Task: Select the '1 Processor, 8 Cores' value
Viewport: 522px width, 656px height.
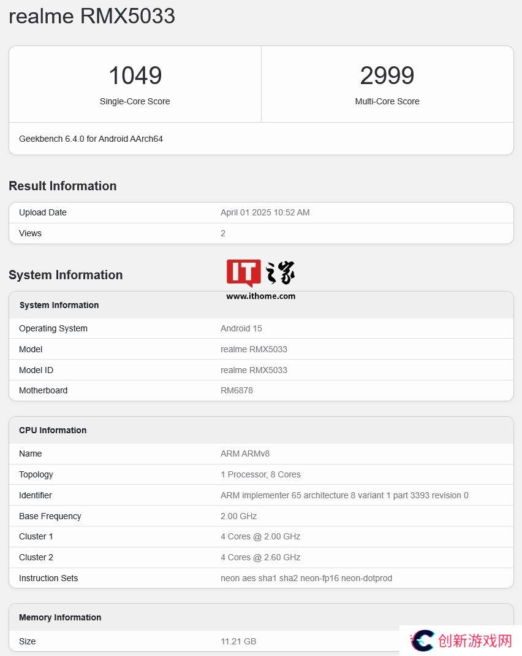Action: [x=260, y=474]
